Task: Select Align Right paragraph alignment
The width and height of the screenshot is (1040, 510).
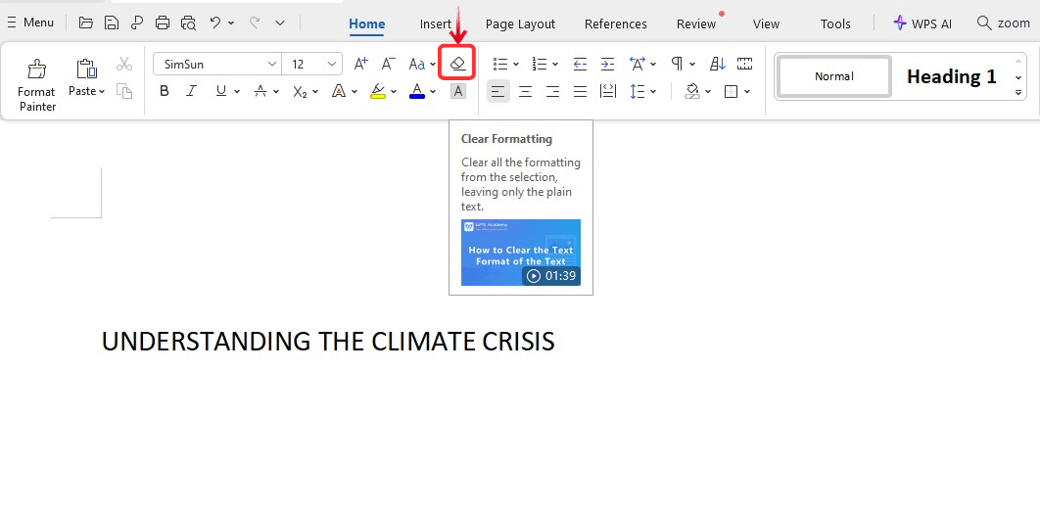Action: [552, 91]
